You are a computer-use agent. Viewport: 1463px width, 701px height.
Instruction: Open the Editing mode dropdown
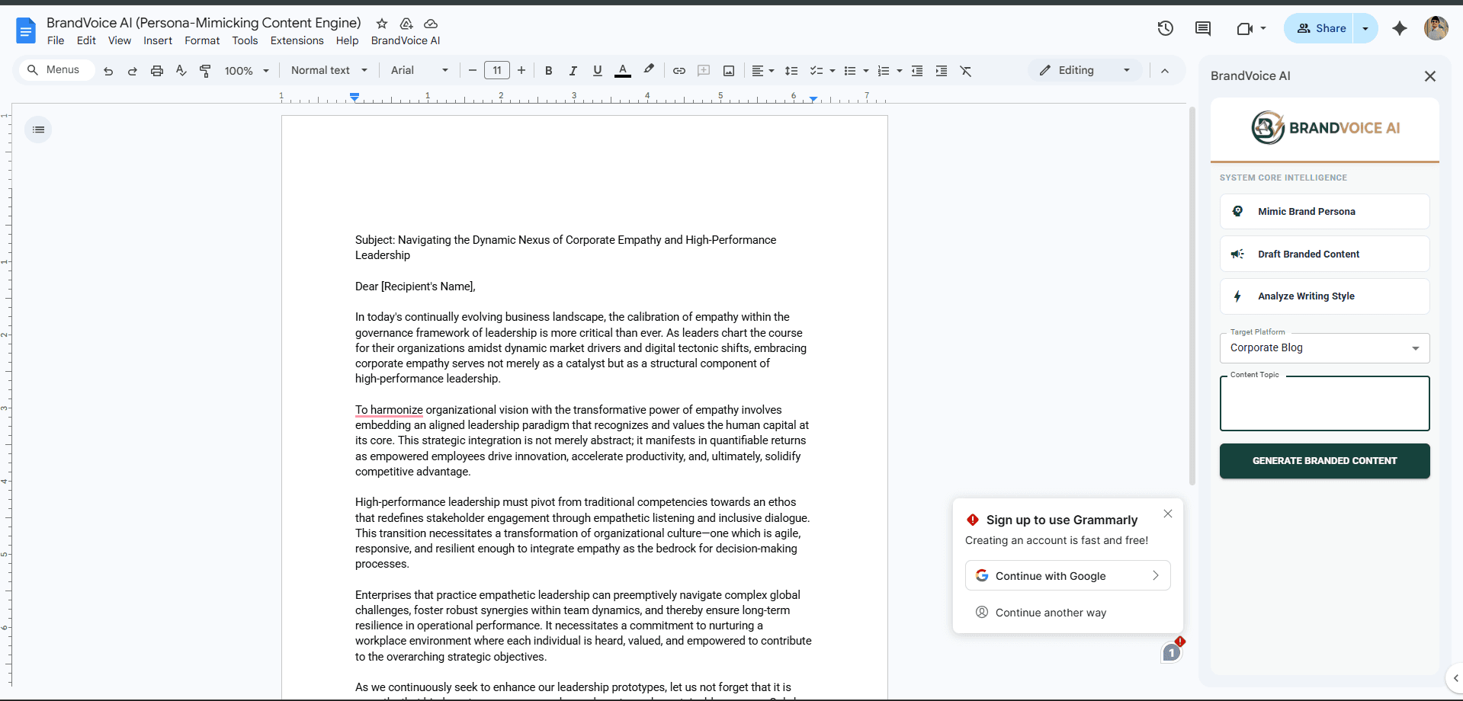tap(1085, 70)
